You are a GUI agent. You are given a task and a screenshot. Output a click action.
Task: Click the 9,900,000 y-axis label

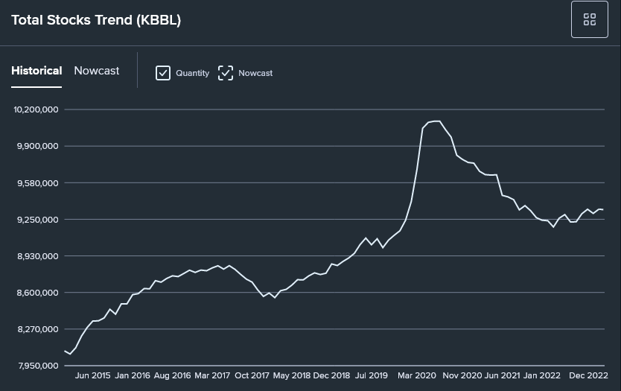(x=38, y=146)
